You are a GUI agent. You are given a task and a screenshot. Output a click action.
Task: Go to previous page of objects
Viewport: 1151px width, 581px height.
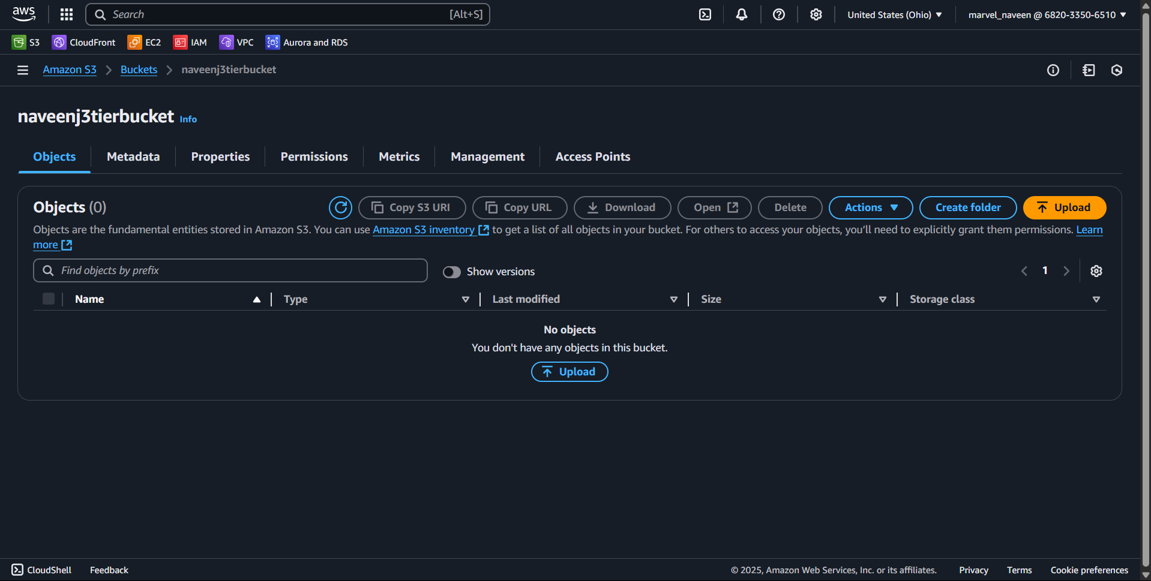(x=1024, y=271)
